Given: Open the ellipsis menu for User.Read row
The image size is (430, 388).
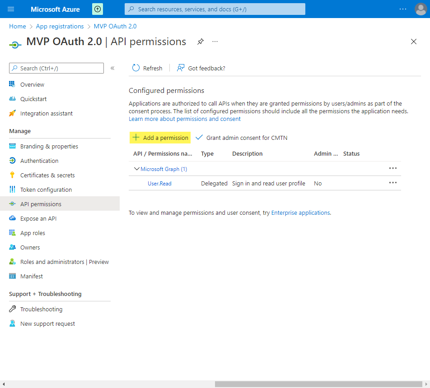Looking at the screenshot, I should click(393, 183).
